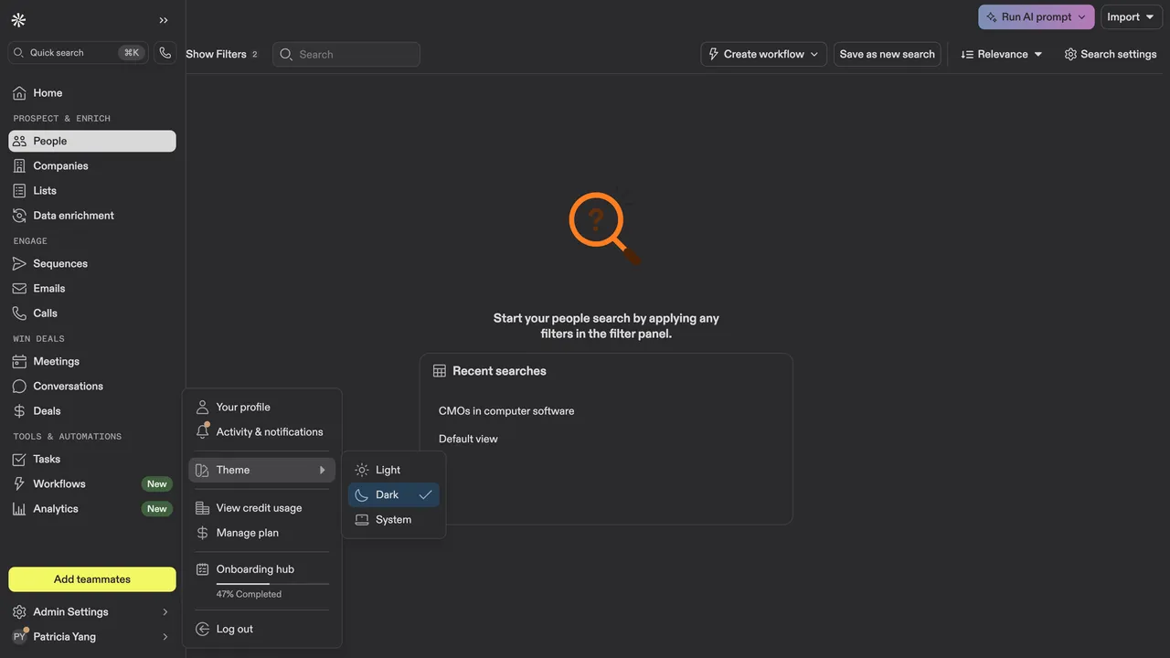Expand the Theme submenu arrow
1170x658 pixels.
tap(322, 471)
